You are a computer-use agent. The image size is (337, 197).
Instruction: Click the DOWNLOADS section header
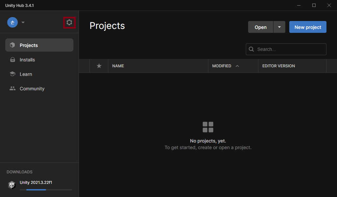19,172
